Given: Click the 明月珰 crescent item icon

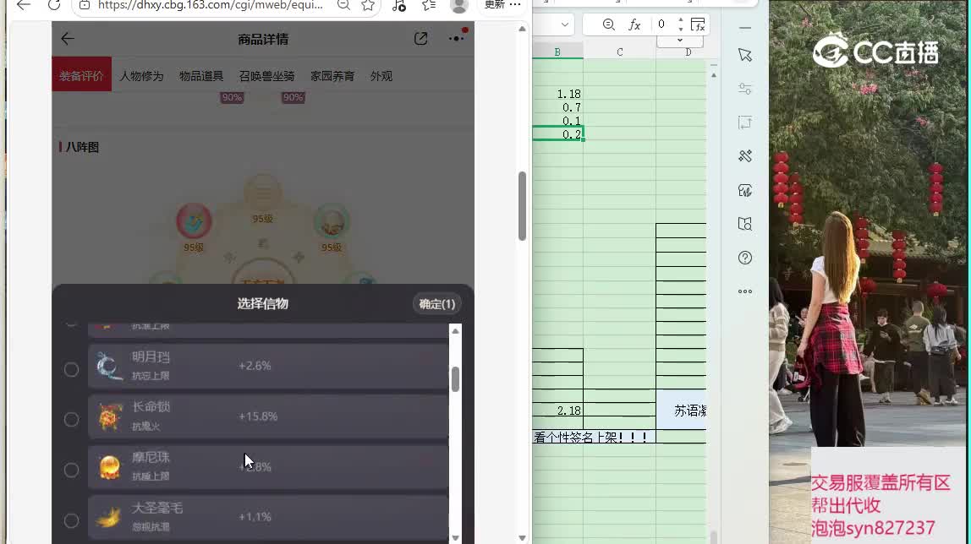Looking at the screenshot, I should [109, 366].
